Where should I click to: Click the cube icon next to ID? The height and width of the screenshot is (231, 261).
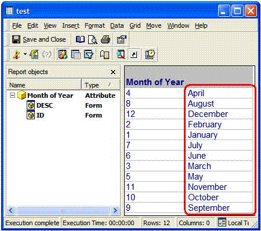(x=31, y=115)
